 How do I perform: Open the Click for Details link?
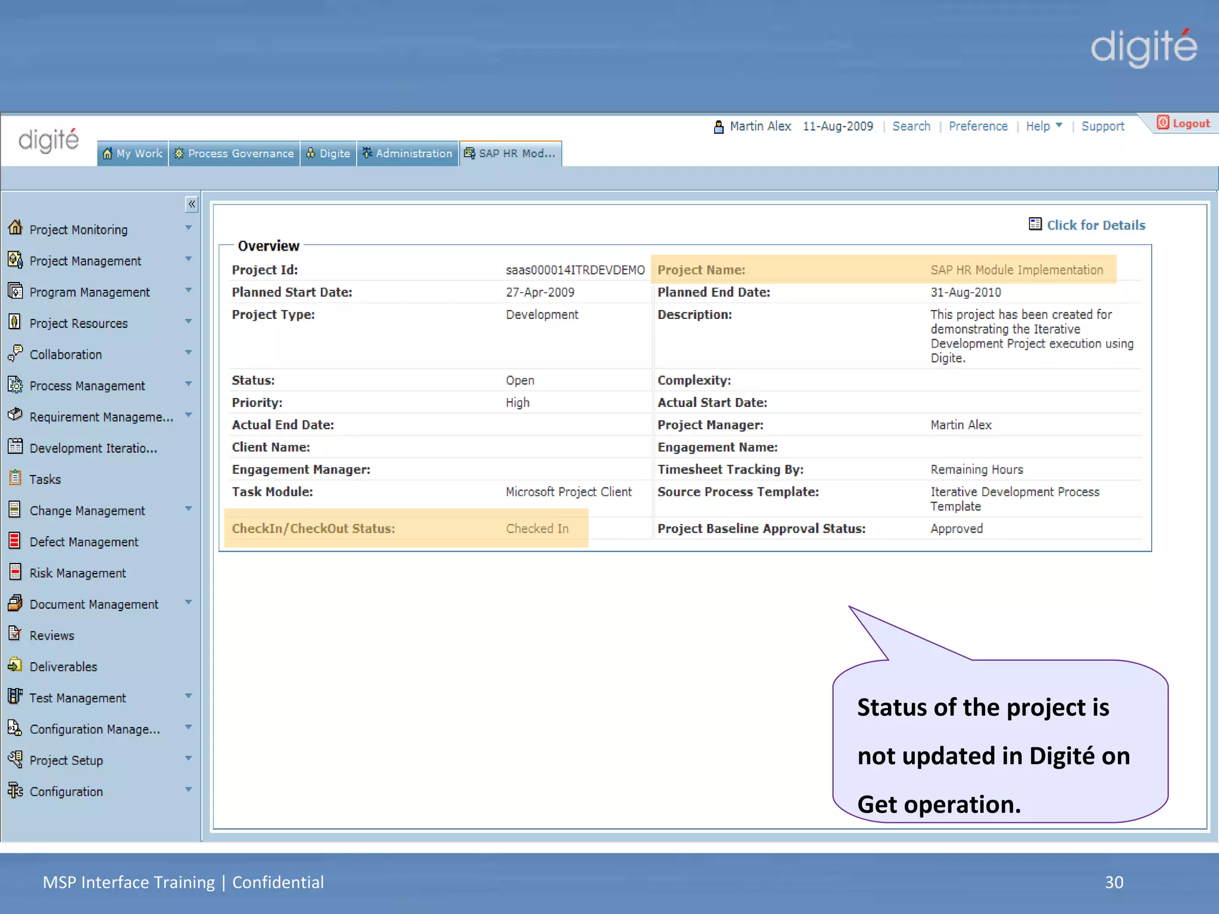[1096, 225]
